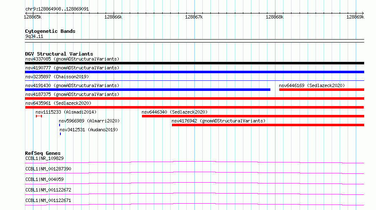The width and height of the screenshot is (376, 210).
Task: Click the 128865k ruler tick label
Action: tap(33, 17)
